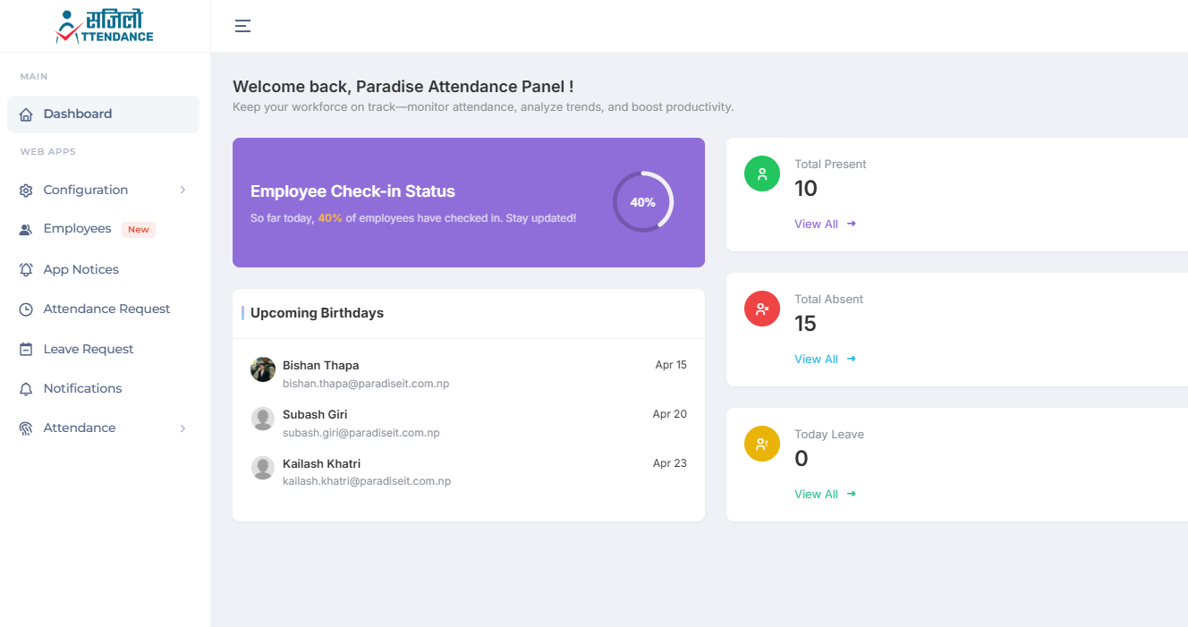The width and height of the screenshot is (1188, 627).
Task: Open the Employees menu item
Action: point(78,229)
